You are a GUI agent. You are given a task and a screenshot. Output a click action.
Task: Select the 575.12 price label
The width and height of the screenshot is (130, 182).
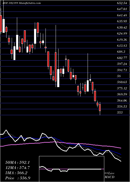coord(122,88)
